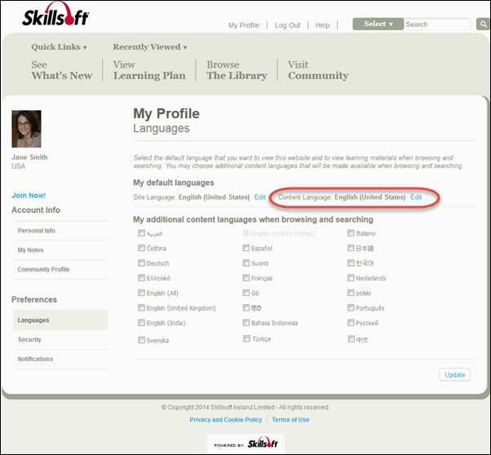
Task: Check the Español language checkbox
Action: click(246, 248)
